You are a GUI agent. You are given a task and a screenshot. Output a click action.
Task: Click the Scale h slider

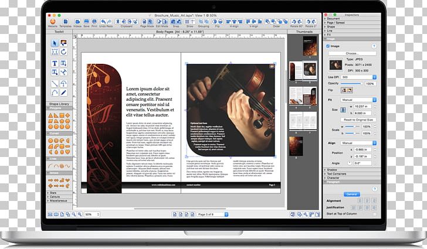(353, 134)
